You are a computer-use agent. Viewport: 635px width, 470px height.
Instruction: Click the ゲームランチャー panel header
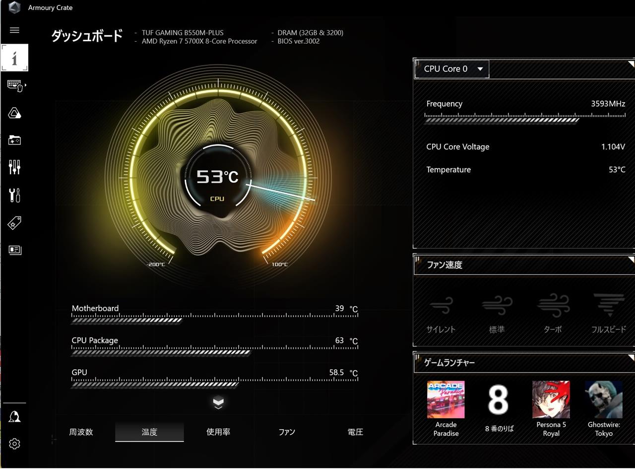point(524,363)
